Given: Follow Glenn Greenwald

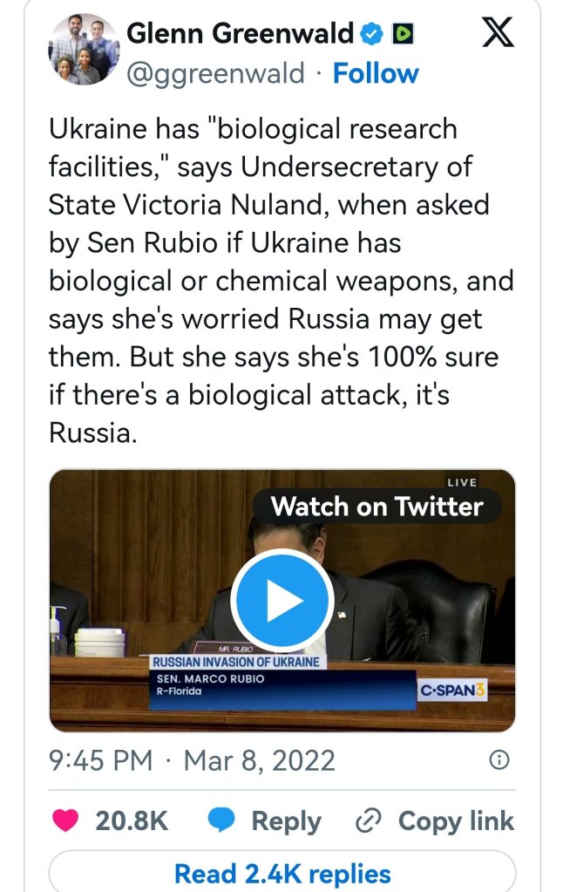Looking at the screenshot, I should (376, 73).
